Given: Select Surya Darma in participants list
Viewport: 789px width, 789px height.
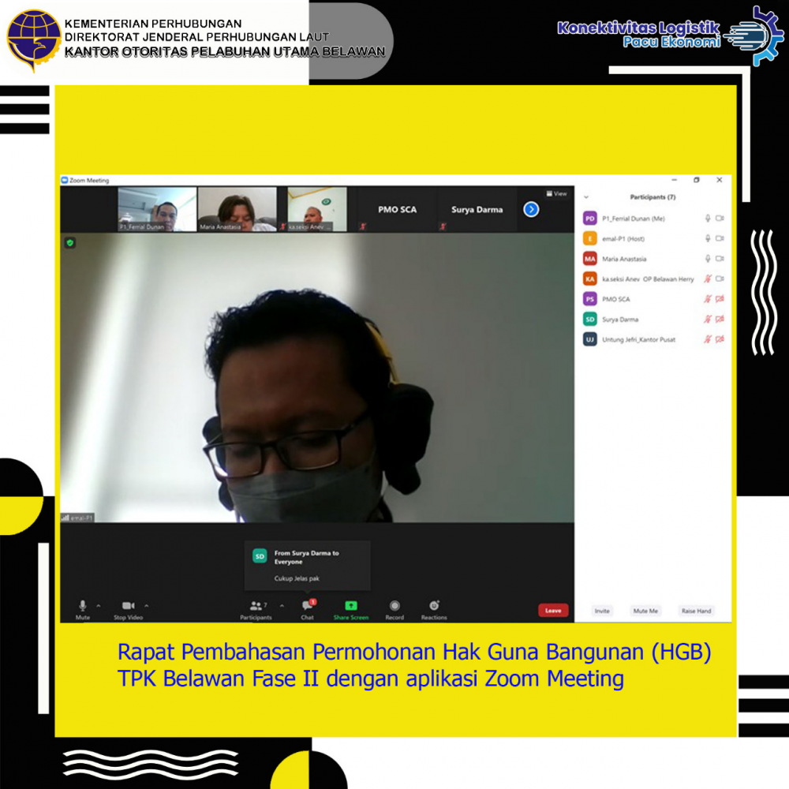Looking at the screenshot, I should click(x=653, y=319).
